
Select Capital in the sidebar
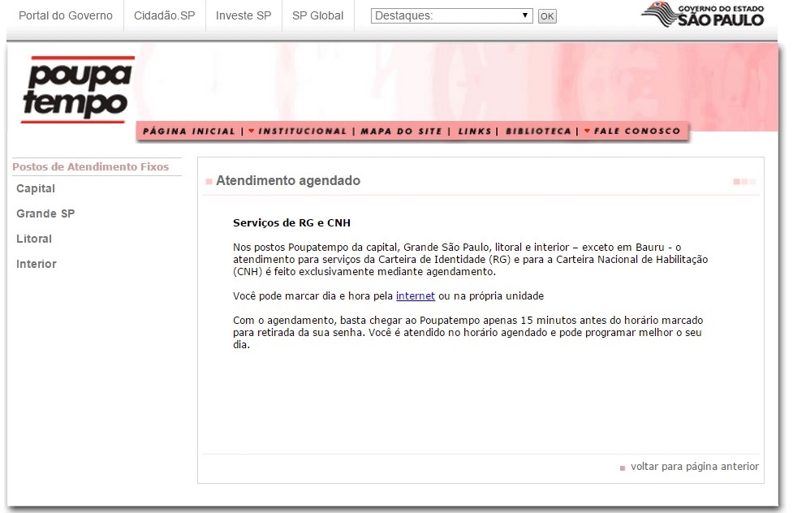[x=36, y=188]
